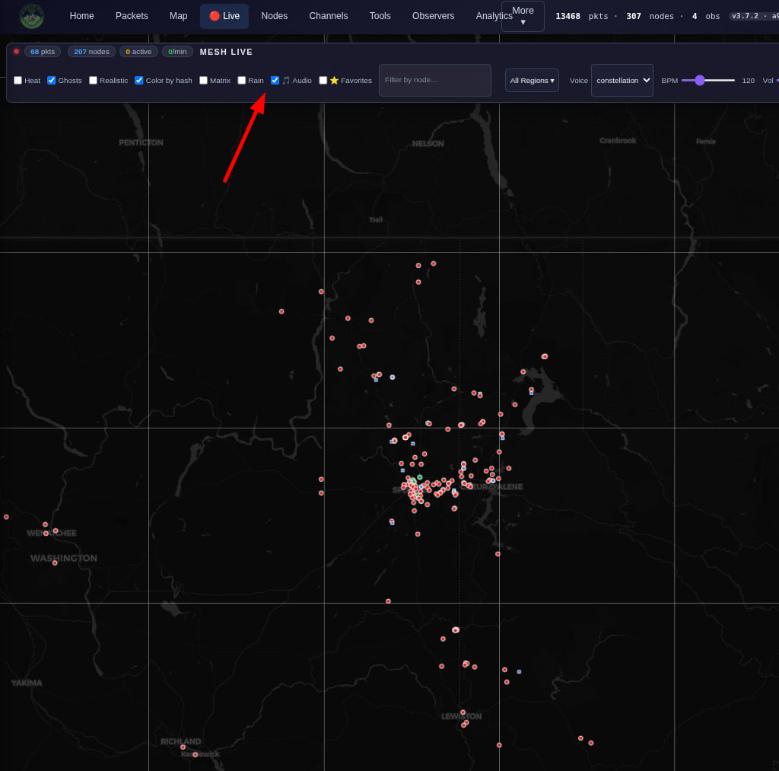Click the green node marker in Spokane cluster

click(420, 477)
